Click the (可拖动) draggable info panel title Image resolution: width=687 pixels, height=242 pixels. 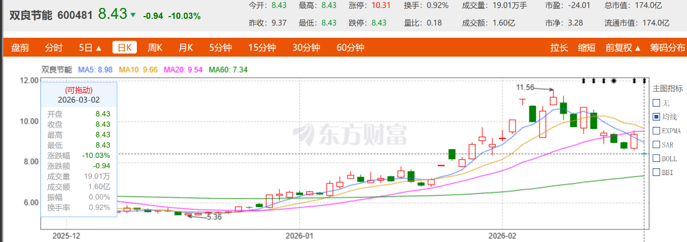coord(79,90)
